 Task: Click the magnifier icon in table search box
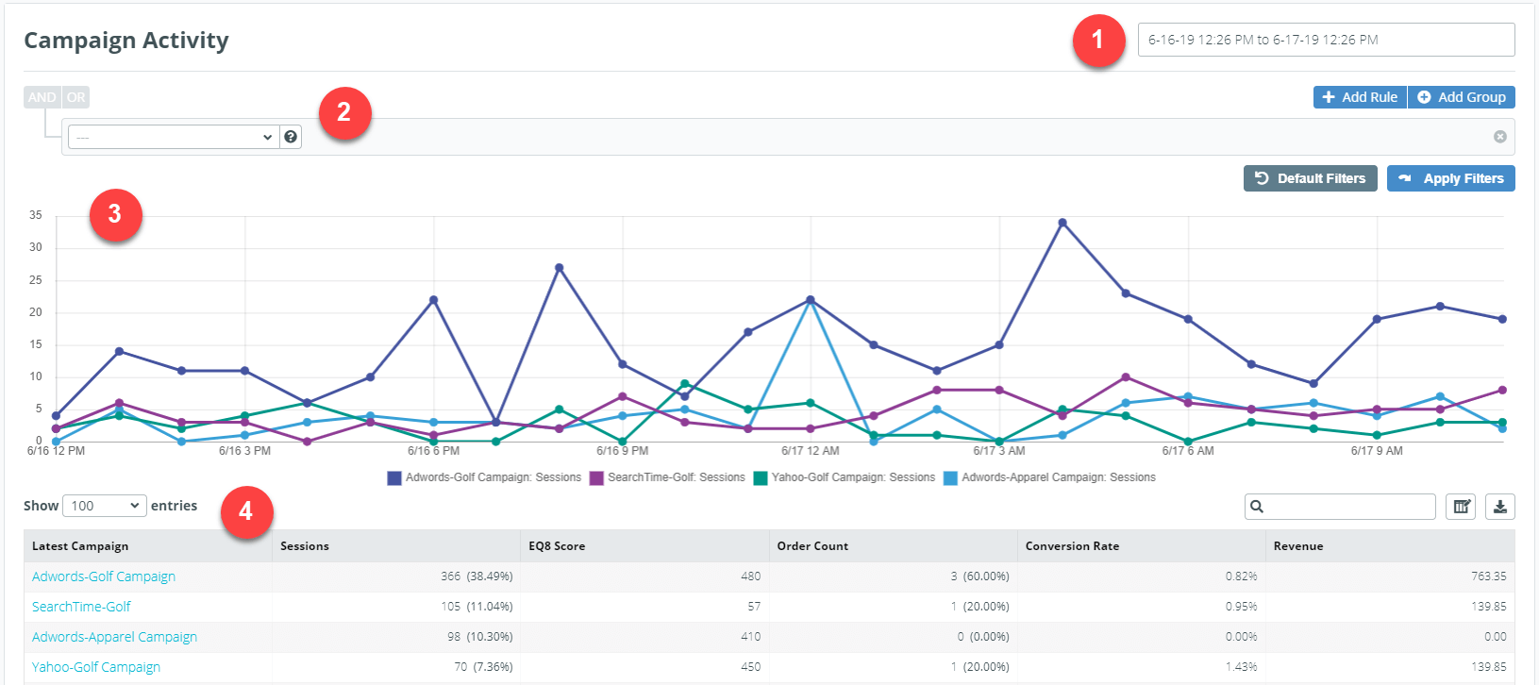(1257, 507)
